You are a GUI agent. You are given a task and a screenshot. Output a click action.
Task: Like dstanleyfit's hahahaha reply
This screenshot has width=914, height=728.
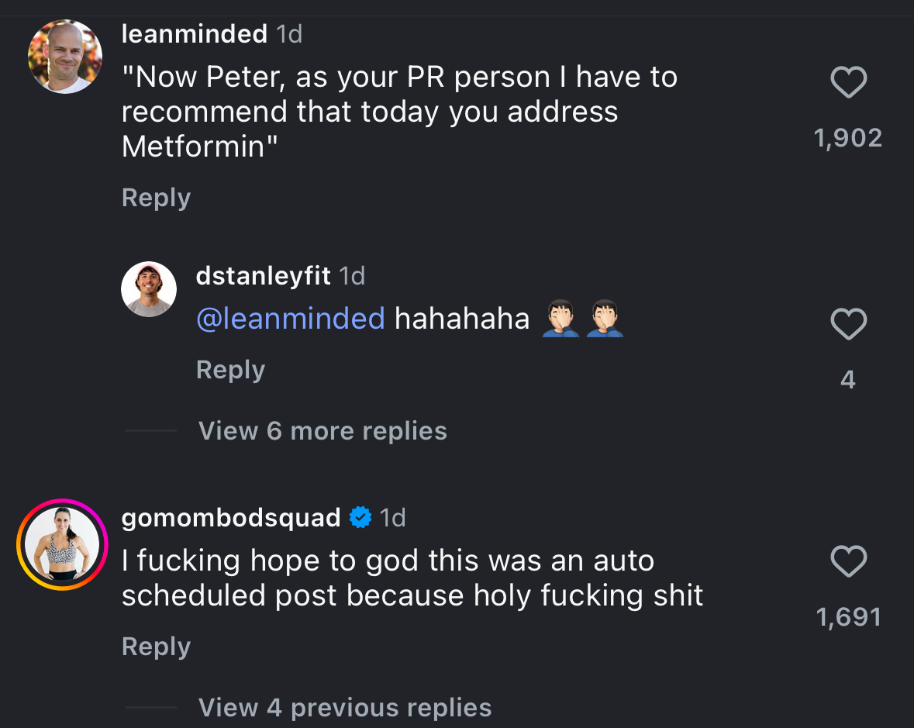848,325
